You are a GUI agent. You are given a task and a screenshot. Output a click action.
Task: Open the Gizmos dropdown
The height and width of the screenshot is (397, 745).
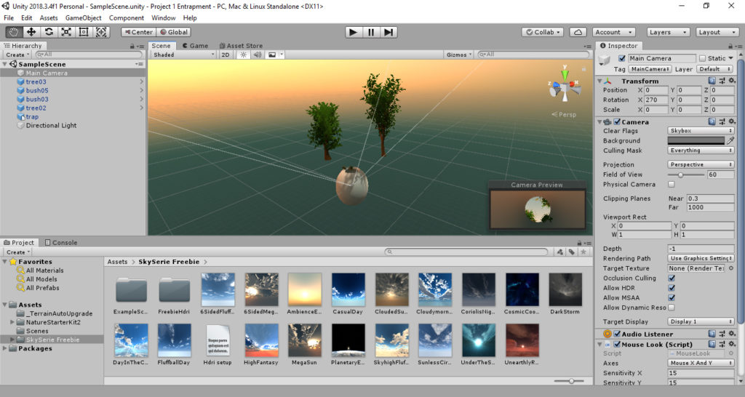[459, 55]
